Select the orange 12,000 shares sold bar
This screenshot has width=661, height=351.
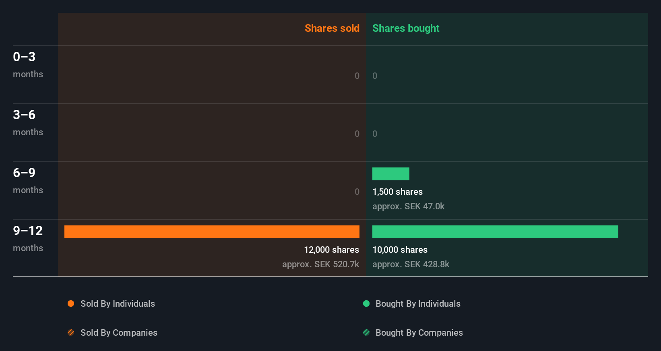(212, 232)
